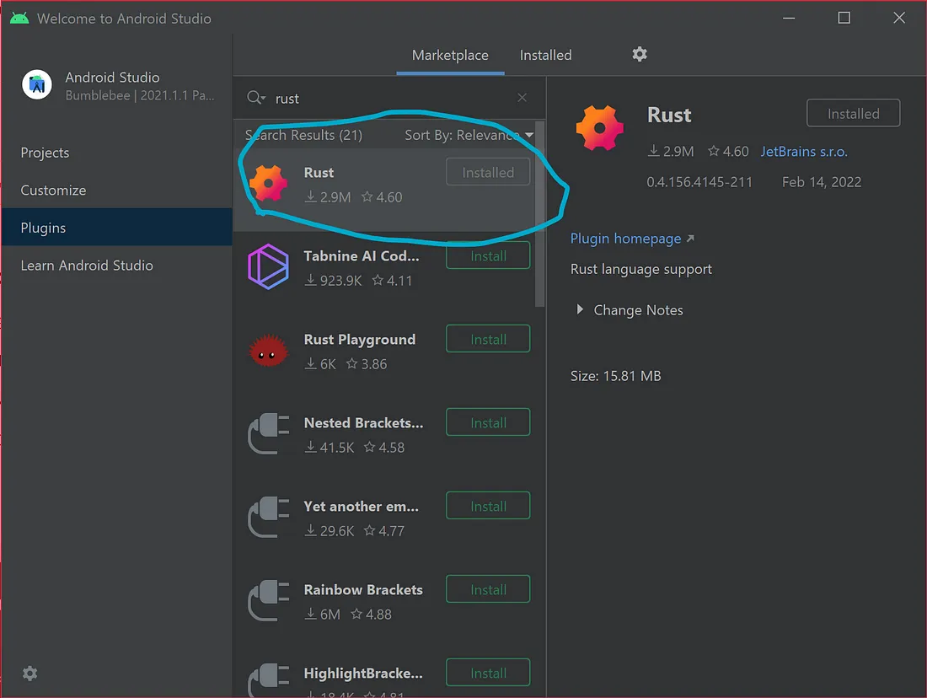The width and height of the screenshot is (927, 698).
Task: Click the large Rust logo in details pane
Action: [599, 128]
